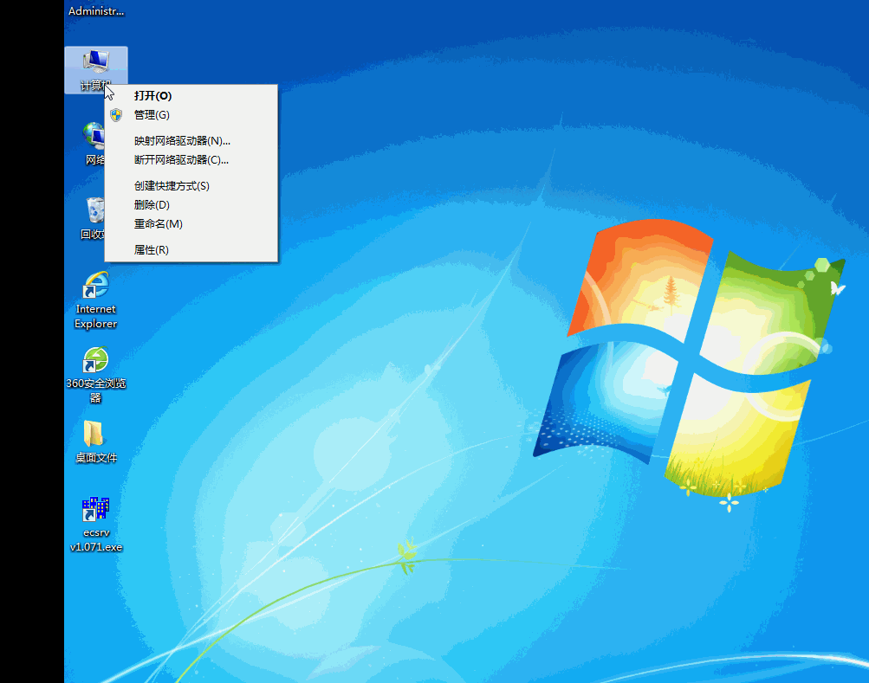Select the 桌面文件 folder icon
This screenshot has height=683, width=869.
(x=96, y=441)
